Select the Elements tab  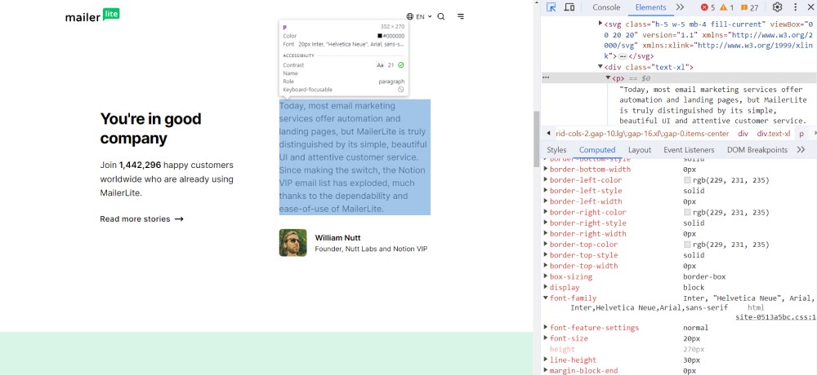[x=650, y=7]
